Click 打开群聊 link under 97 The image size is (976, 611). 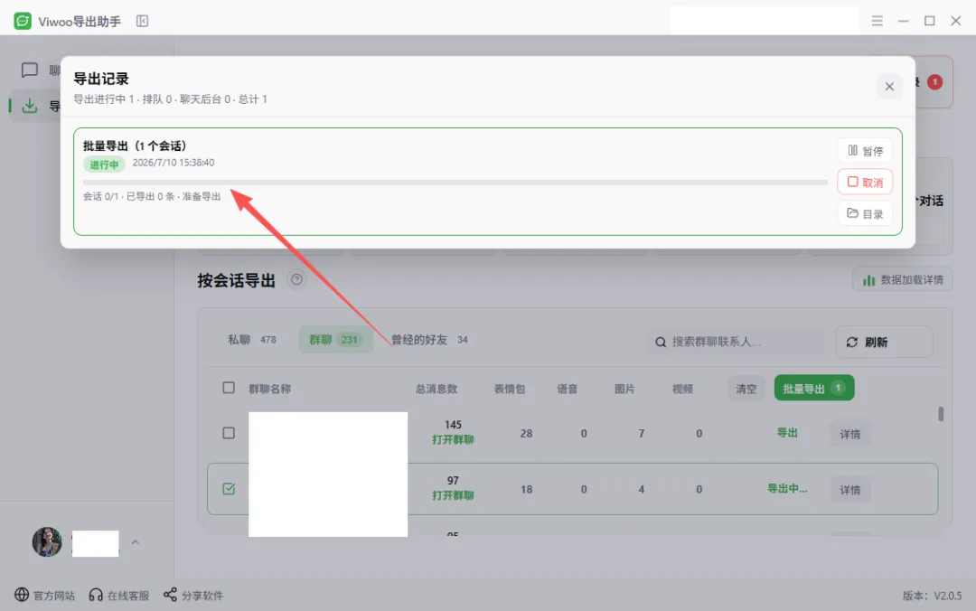tap(453, 496)
